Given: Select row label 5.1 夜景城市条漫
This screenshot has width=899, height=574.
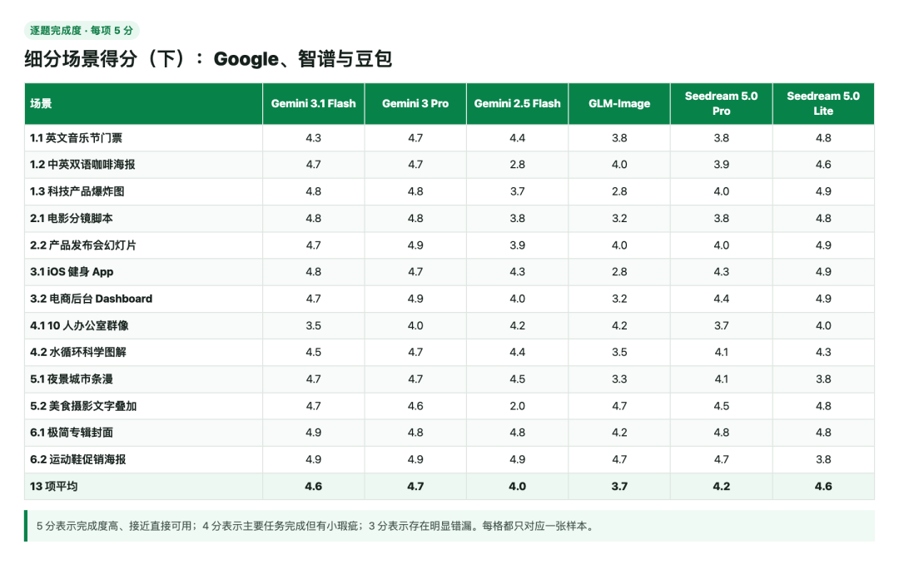Looking at the screenshot, I should (x=71, y=379).
